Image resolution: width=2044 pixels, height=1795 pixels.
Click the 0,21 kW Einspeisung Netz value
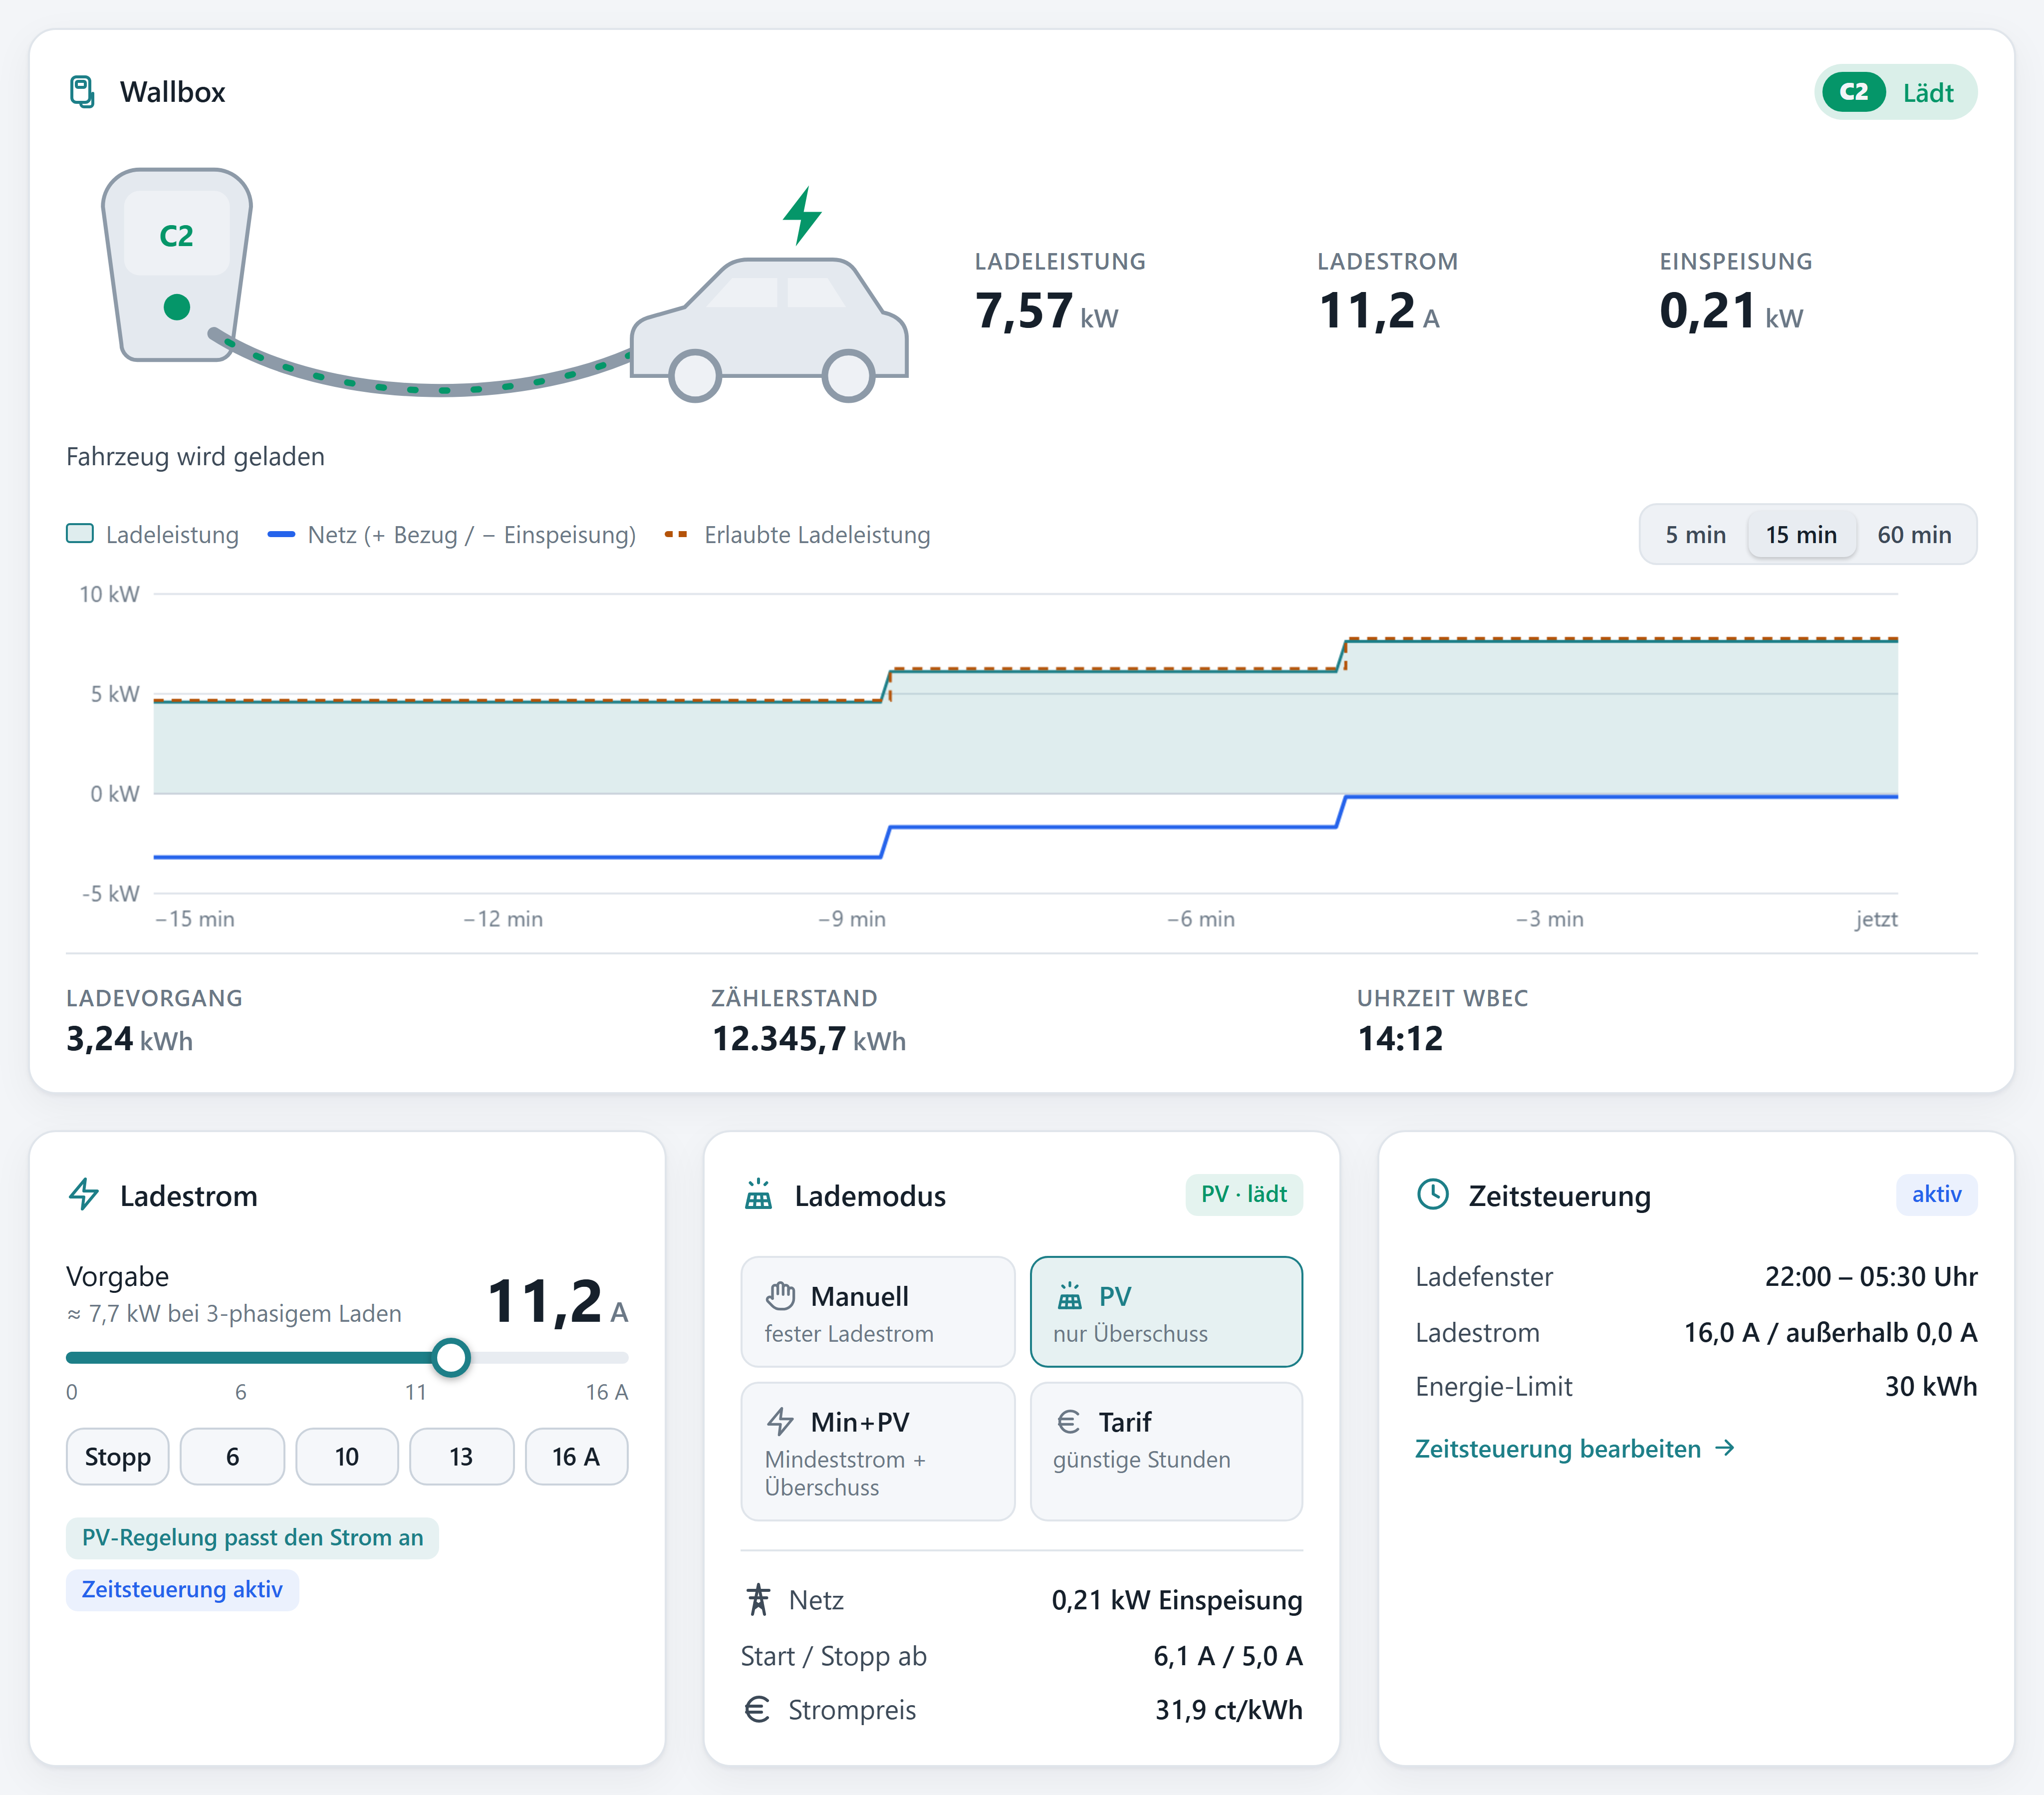[x=1177, y=1600]
